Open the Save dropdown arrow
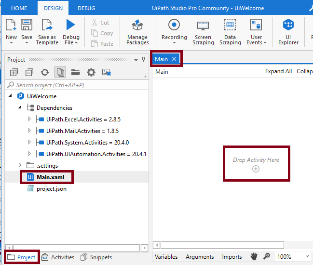This screenshot has height=265, width=313. coord(27,43)
